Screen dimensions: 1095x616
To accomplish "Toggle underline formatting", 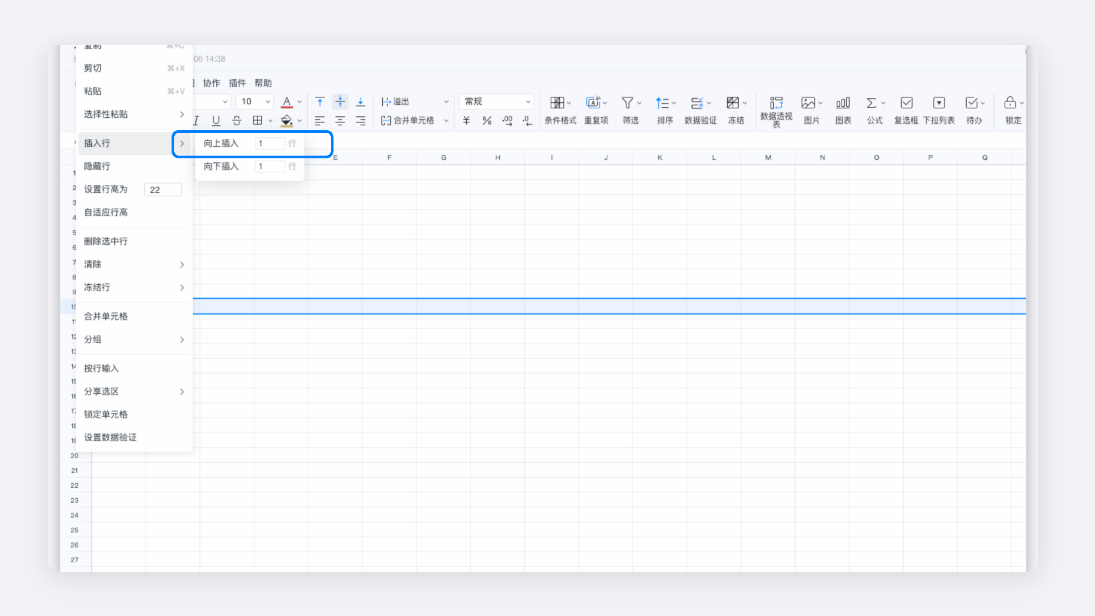I will tap(216, 121).
